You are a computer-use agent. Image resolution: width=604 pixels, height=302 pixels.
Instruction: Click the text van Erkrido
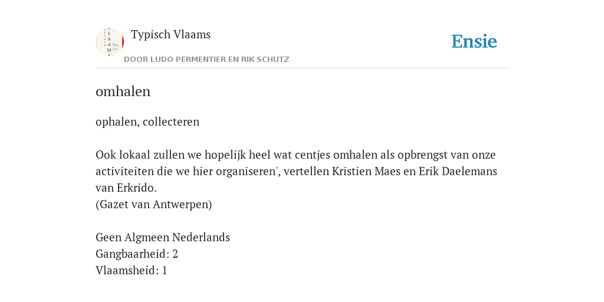pyautogui.click(x=126, y=188)
